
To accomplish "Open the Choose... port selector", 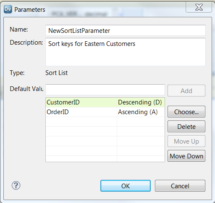I will click(186, 112).
